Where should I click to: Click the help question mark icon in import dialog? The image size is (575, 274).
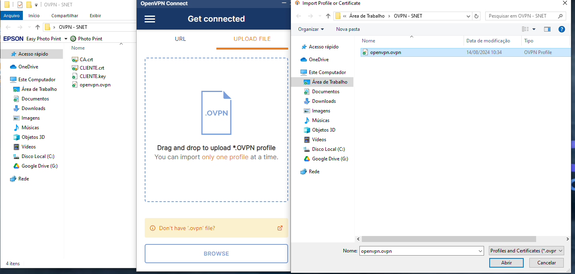click(x=562, y=29)
